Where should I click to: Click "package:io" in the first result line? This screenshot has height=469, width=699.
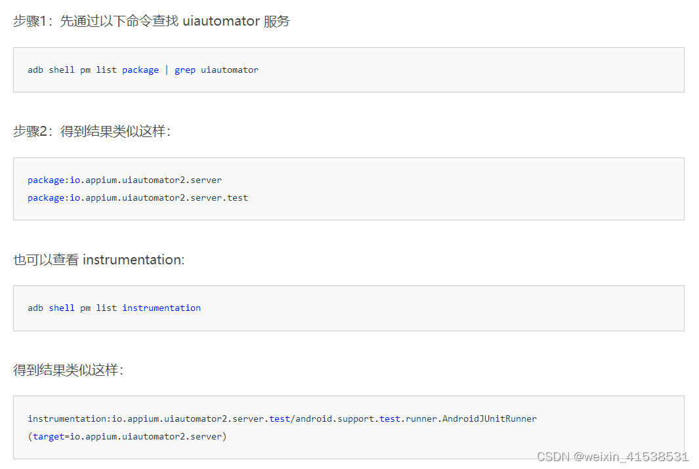click(x=56, y=180)
